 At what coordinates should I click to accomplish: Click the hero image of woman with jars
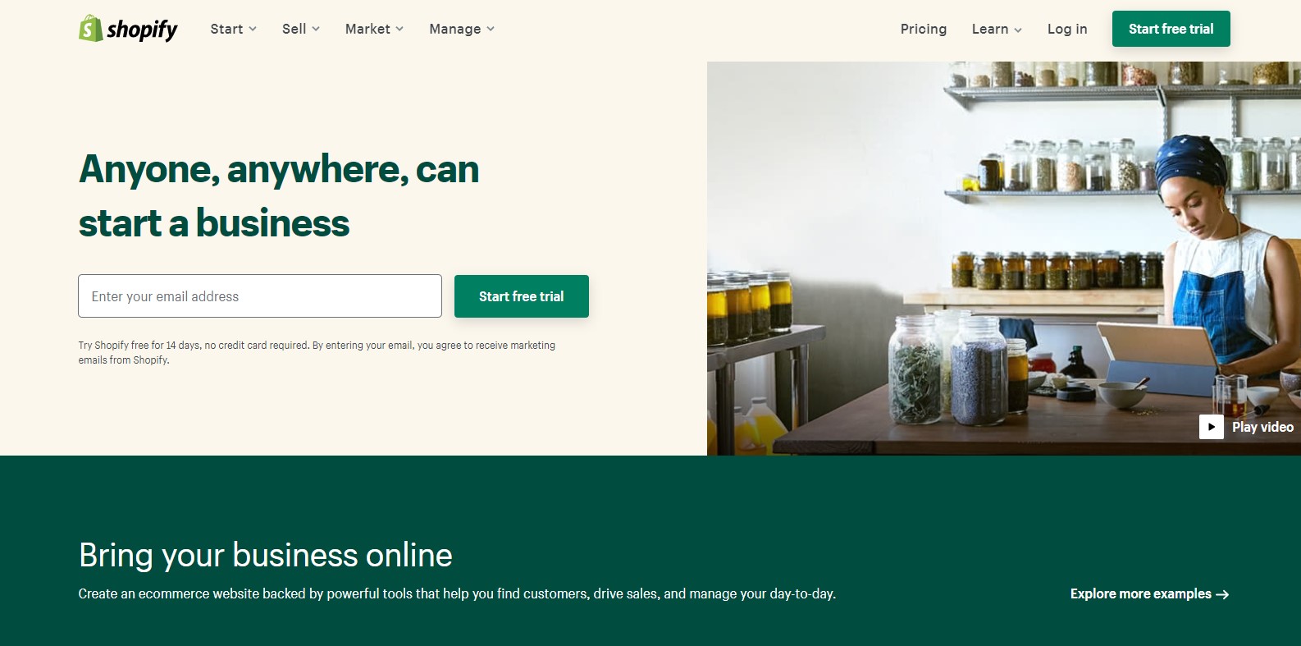tap(1004, 259)
